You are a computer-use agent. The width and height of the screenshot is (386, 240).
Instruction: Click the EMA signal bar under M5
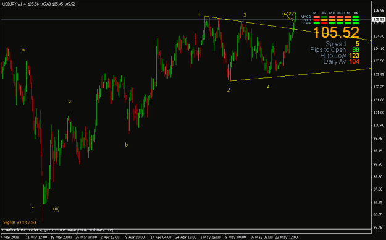324,23
